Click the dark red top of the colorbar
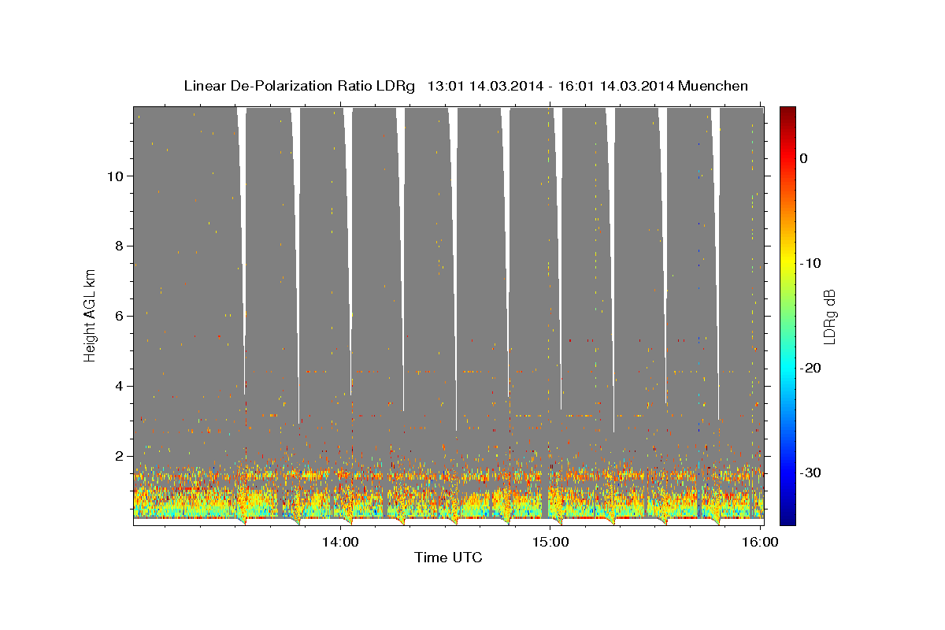The height and width of the screenshot is (630, 945). point(787,114)
